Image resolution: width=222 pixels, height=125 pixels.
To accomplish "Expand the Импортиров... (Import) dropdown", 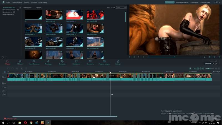I will [28, 7].
